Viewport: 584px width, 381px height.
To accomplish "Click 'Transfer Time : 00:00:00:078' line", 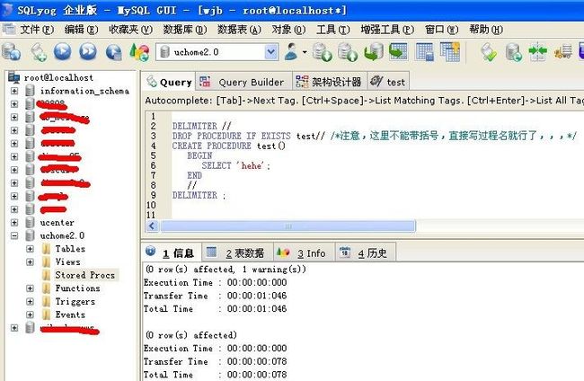I will 216,361.
